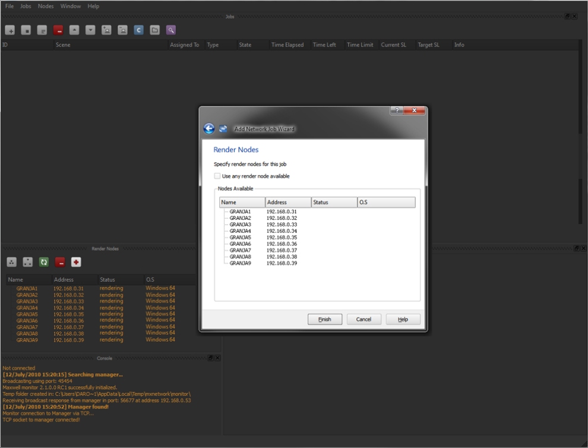The image size is (588, 448).
Task: Select GRANJA9 node in the wizard list
Action: (240, 263)
